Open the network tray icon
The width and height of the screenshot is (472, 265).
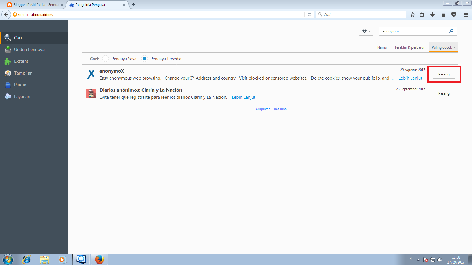[x=433, y=260]
